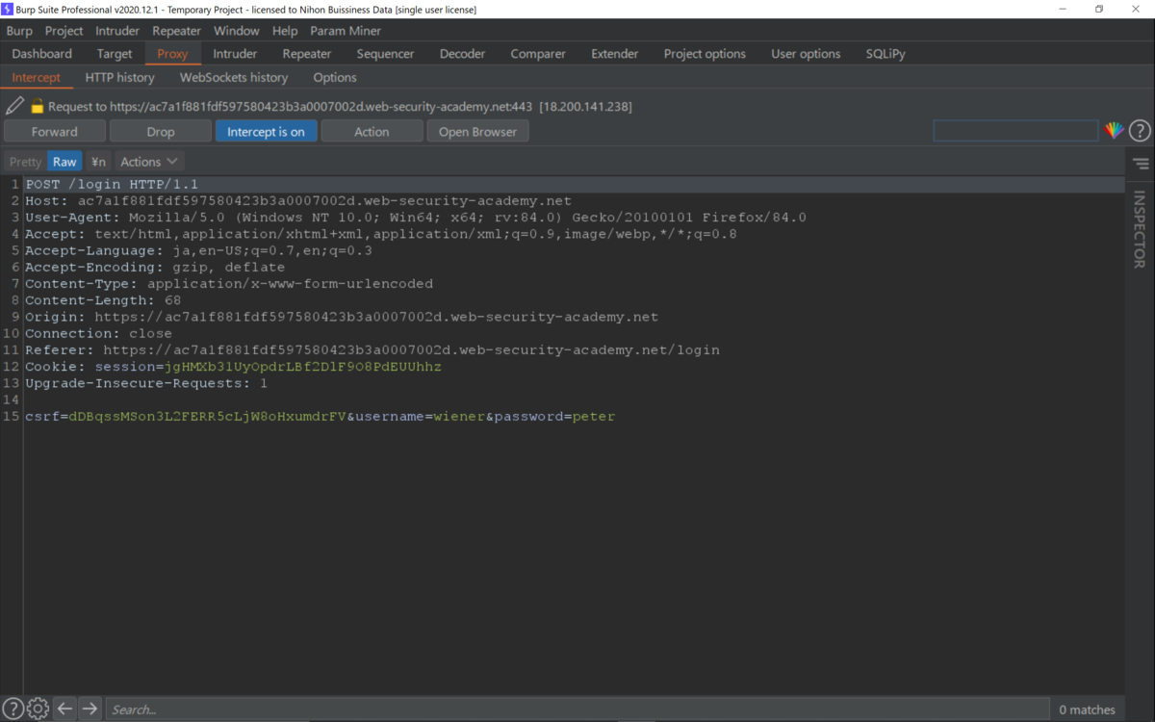Open the Project menu
Screen dimensions: 1155x722
(x=64, y=31)
